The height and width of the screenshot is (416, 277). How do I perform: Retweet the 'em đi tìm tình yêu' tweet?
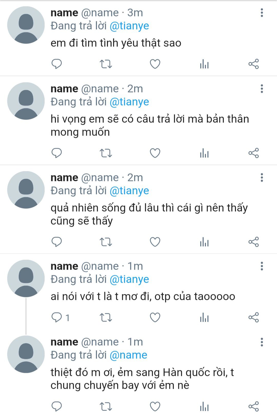tap(106, 64)
